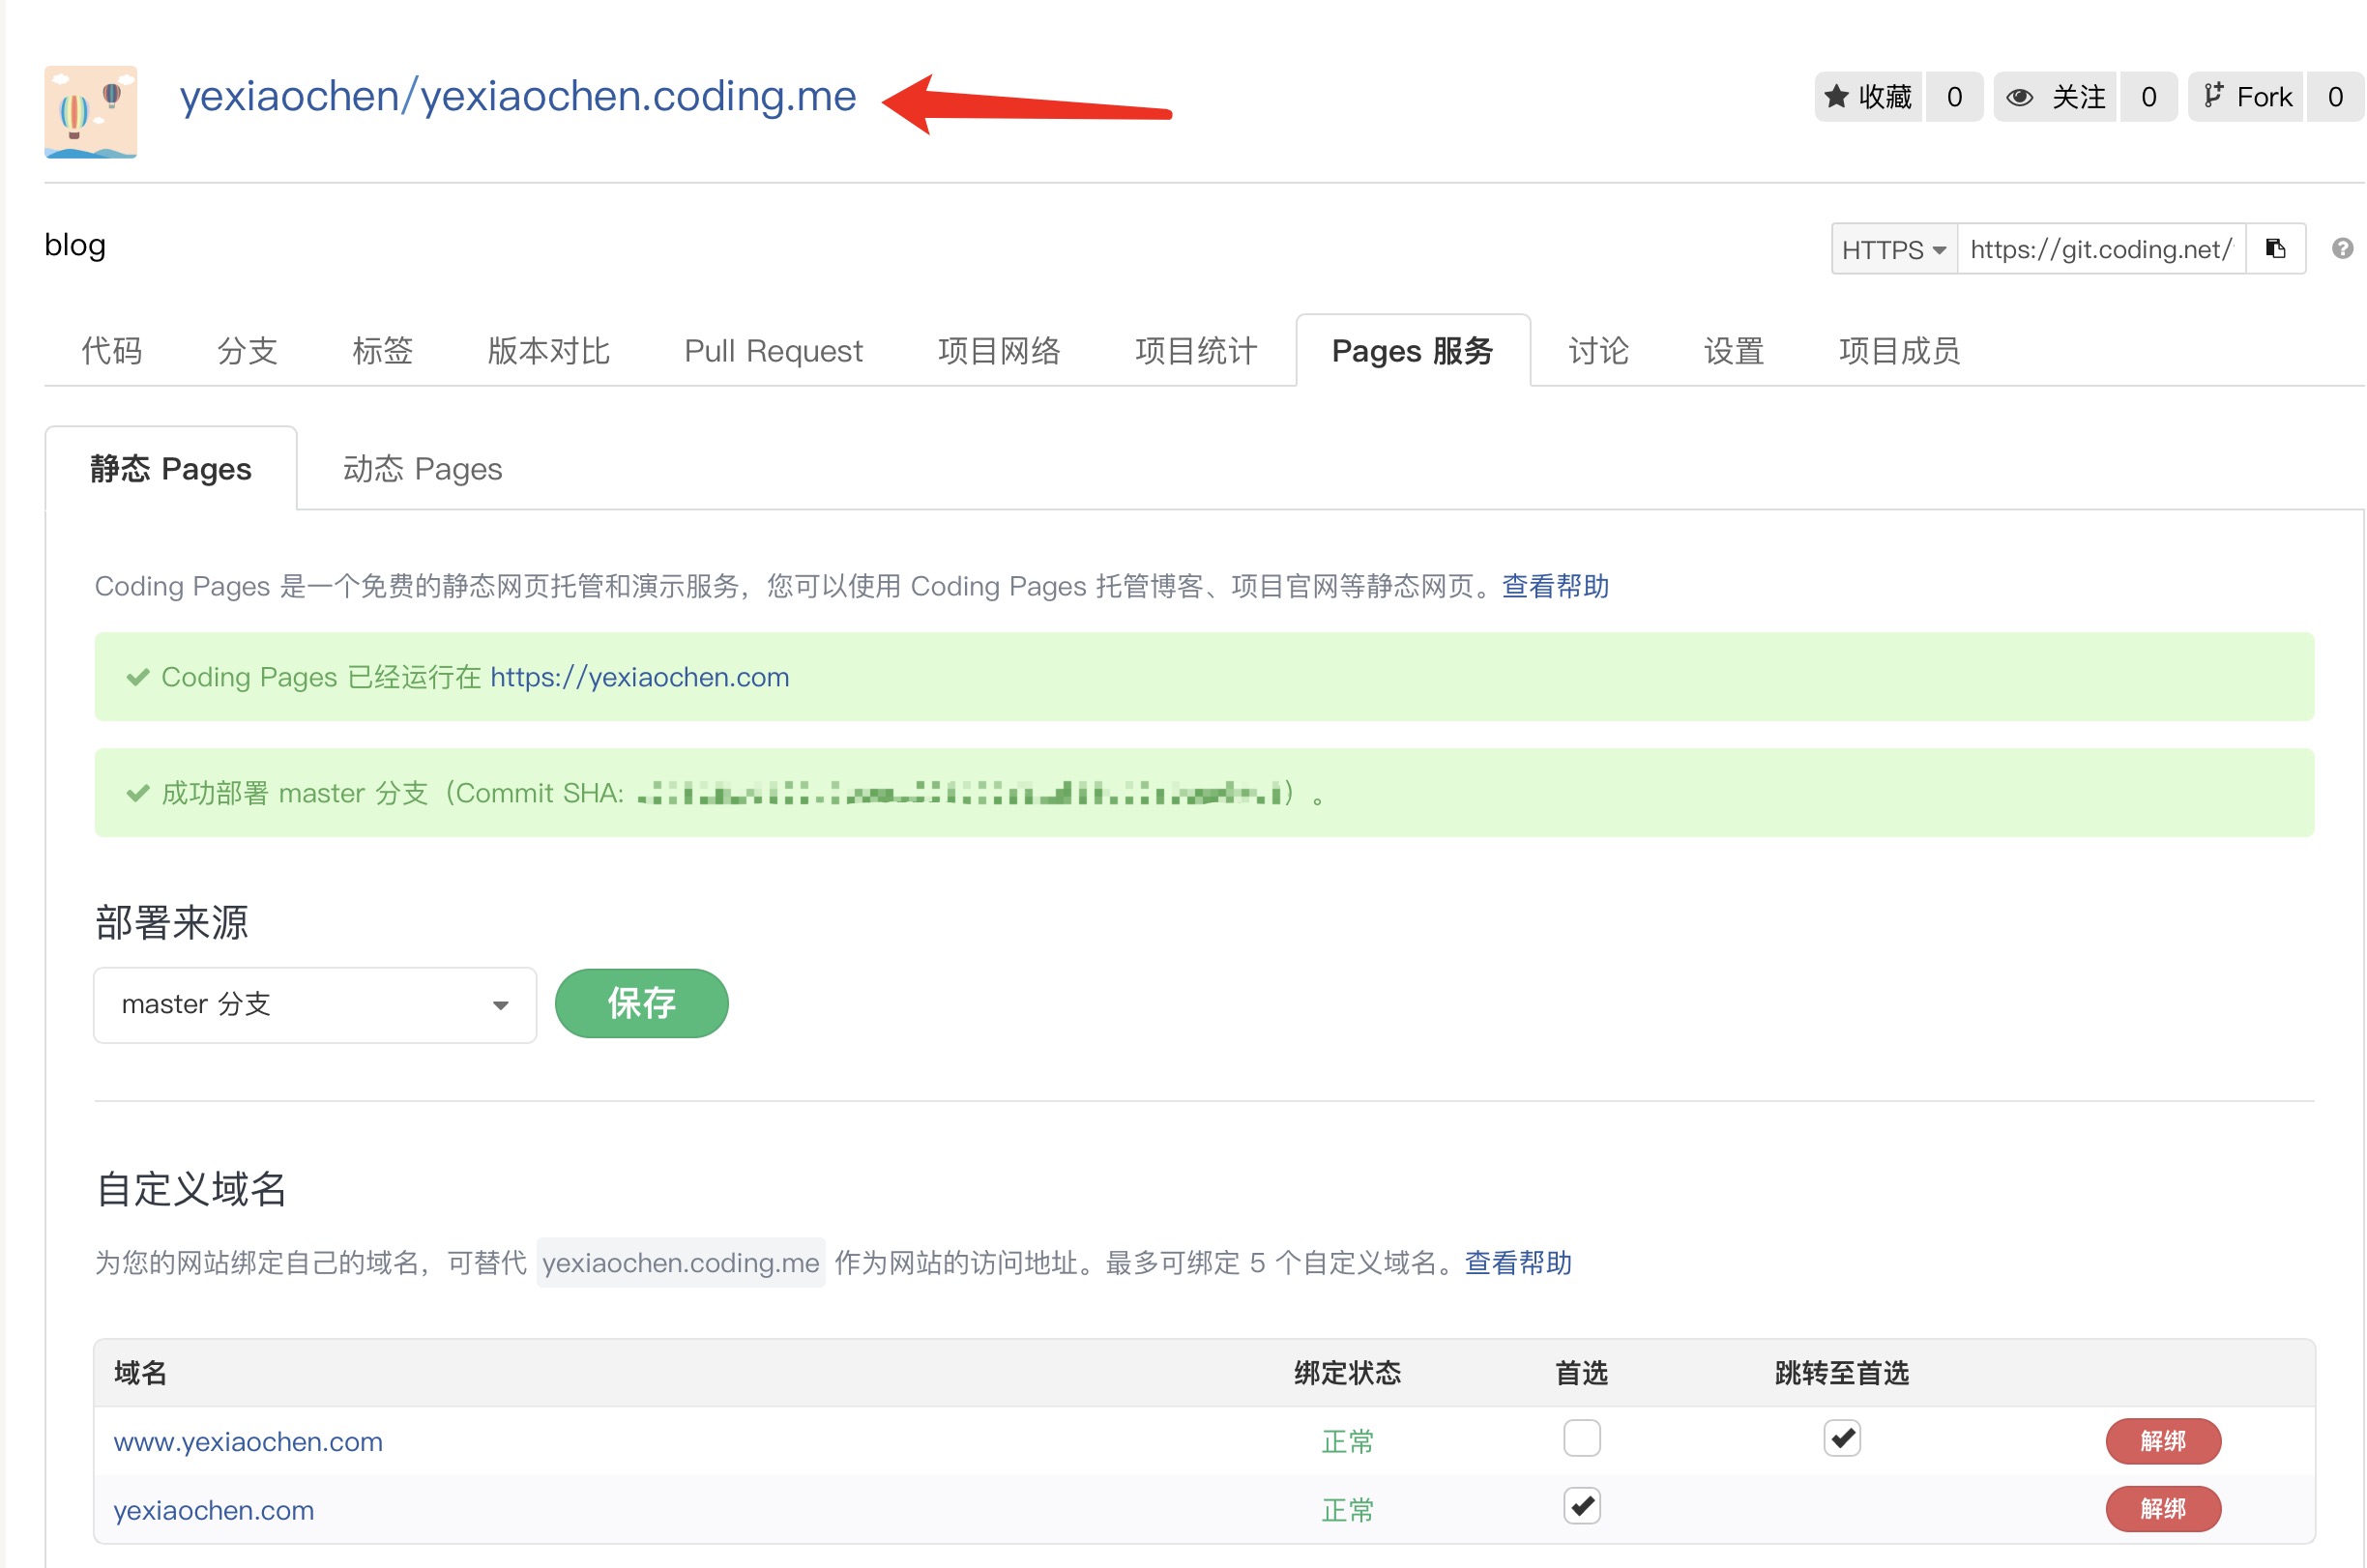
Task: Select the Pages 服务 tab
Action: click(1412, 351)
